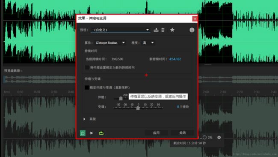Click the 0:10 mark on the timeline ruler
The image size is (278, 157).
pyautogui.click(x=20, y=92)
